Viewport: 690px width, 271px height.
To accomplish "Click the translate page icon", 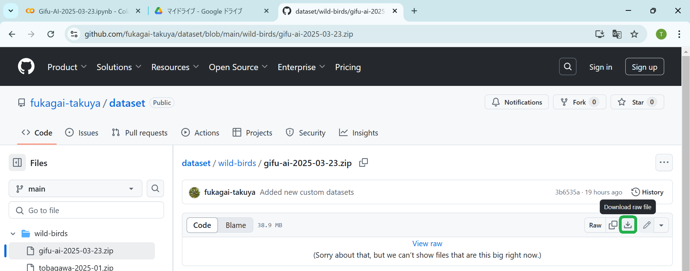I will coord(617,34).
